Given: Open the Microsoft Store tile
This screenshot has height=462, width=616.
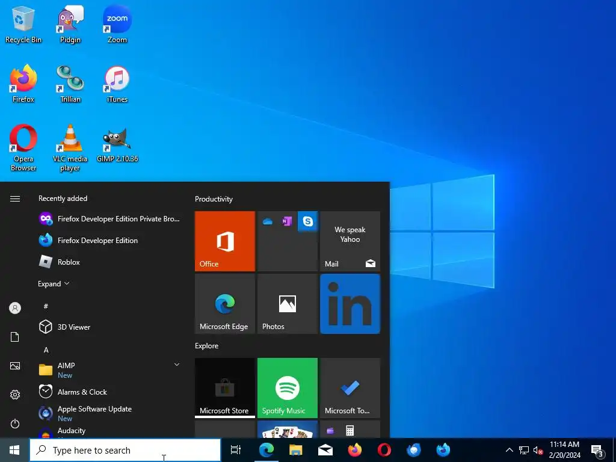Looking at the screenshot, I should pos(225,388).
